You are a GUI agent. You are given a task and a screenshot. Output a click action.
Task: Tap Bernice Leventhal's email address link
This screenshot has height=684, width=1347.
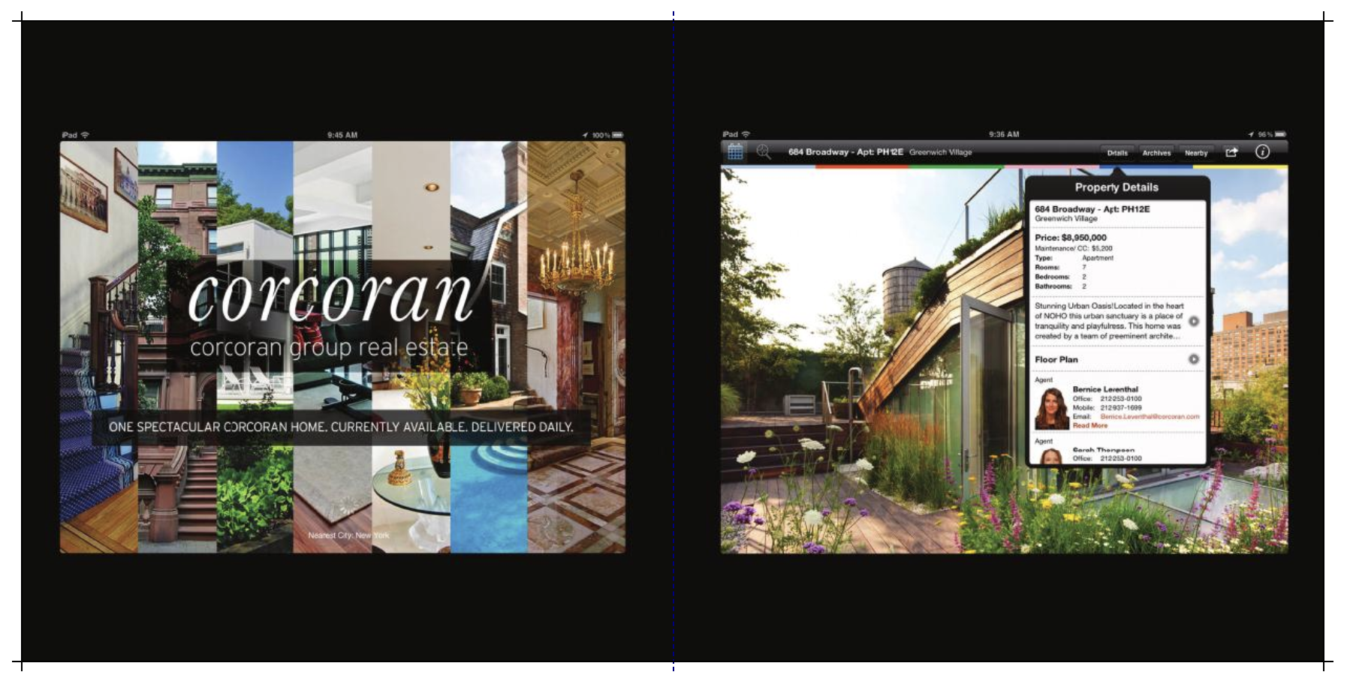1150,416
